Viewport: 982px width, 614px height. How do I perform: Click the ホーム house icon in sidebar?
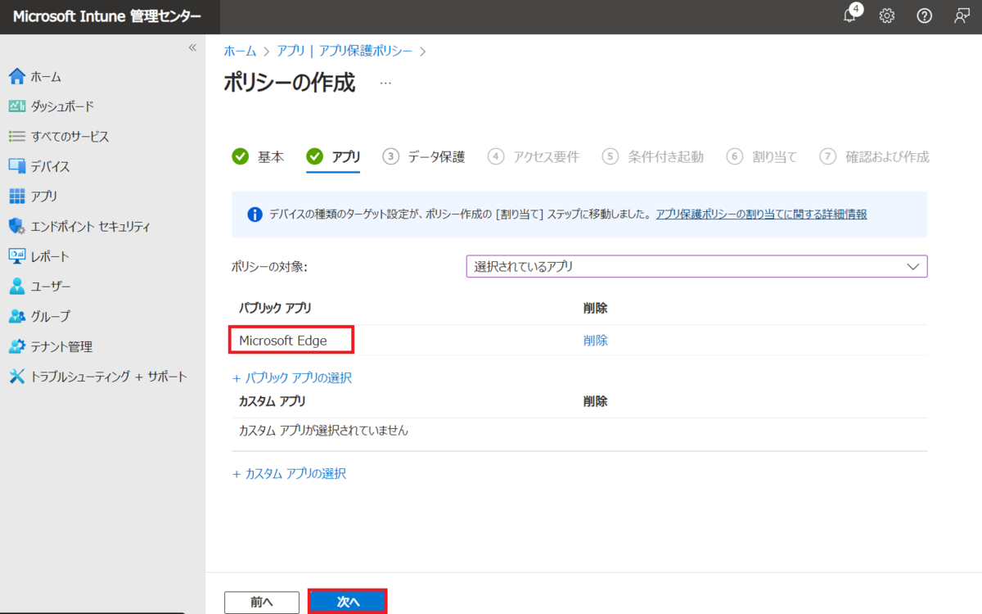[17, 76]
